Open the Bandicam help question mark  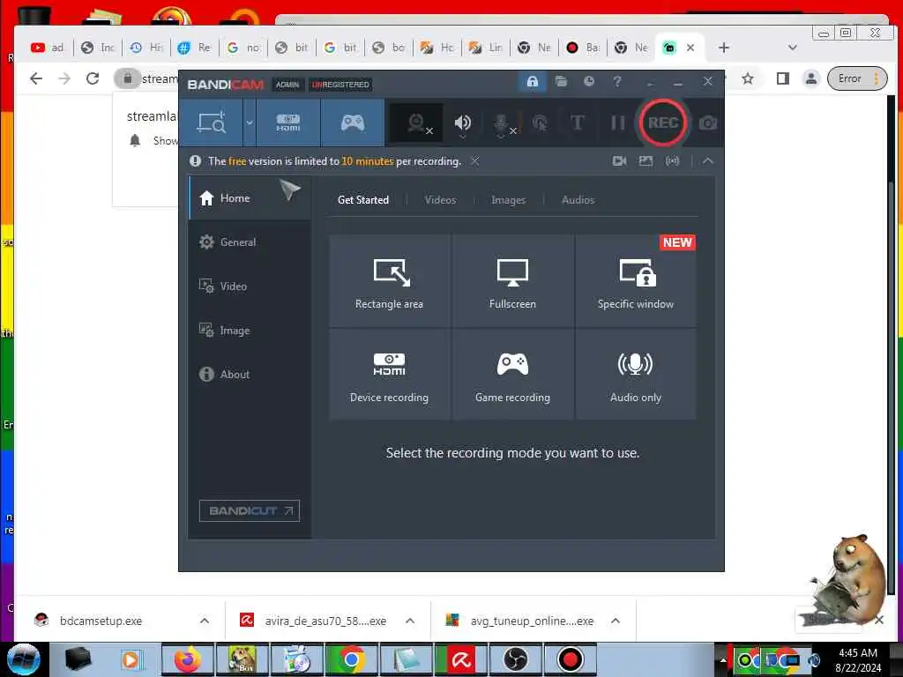(x=616, y=81)
